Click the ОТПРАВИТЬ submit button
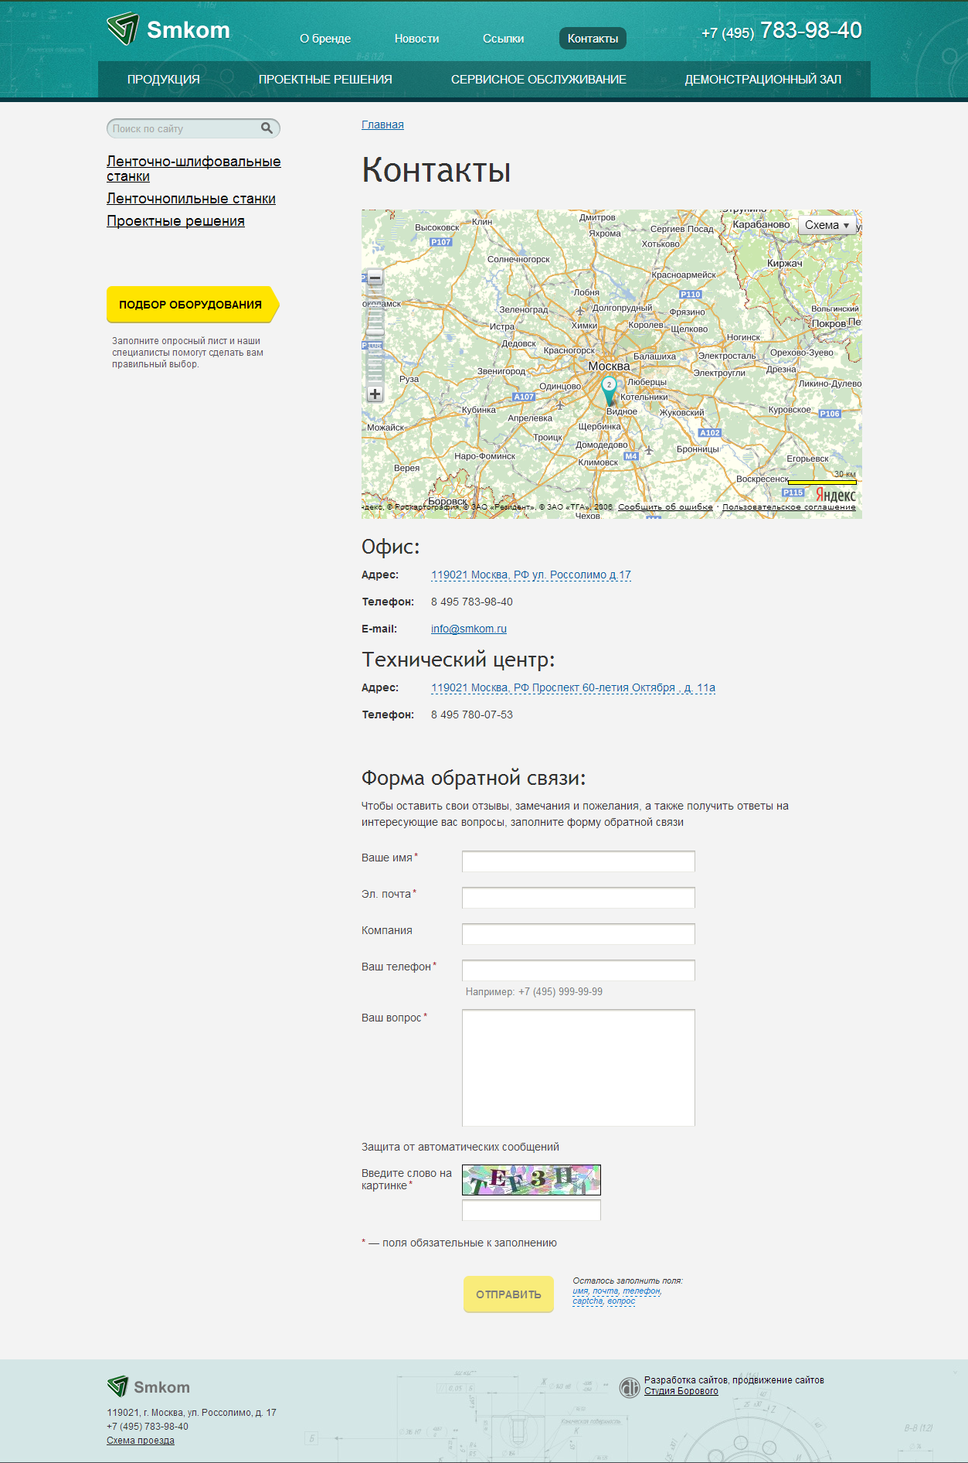The width and height of the screenshot is (968, 1463). tap(508, 1294)
